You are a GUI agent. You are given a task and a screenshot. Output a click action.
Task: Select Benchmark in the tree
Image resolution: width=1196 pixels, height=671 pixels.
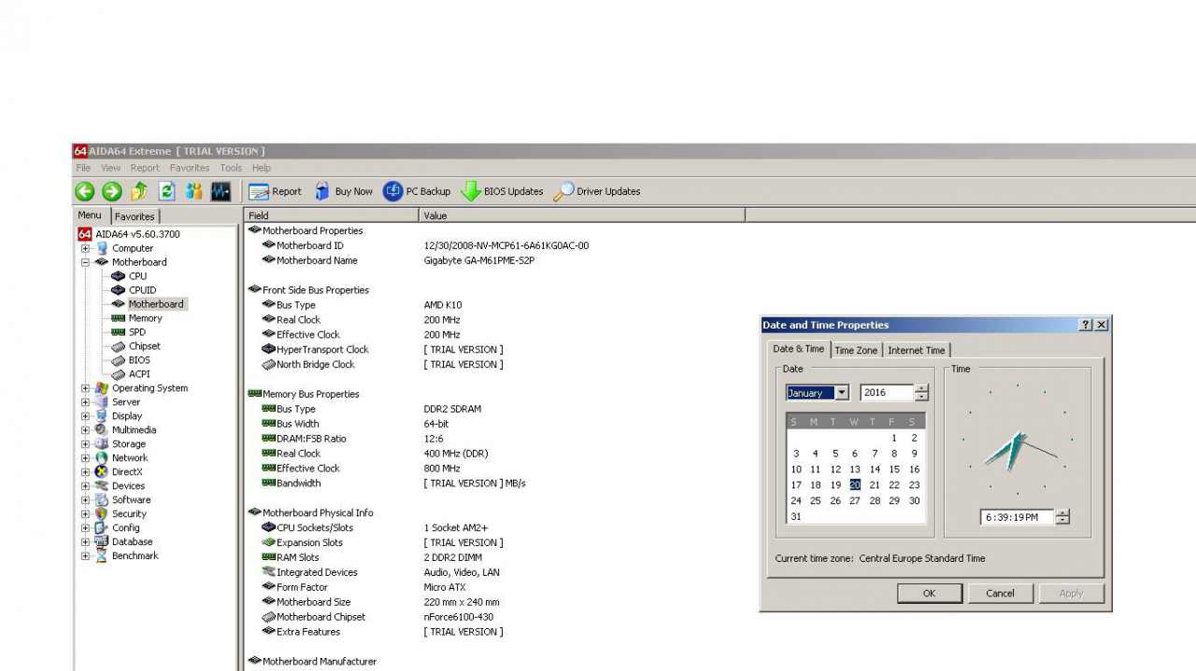[x=135, y=556]
